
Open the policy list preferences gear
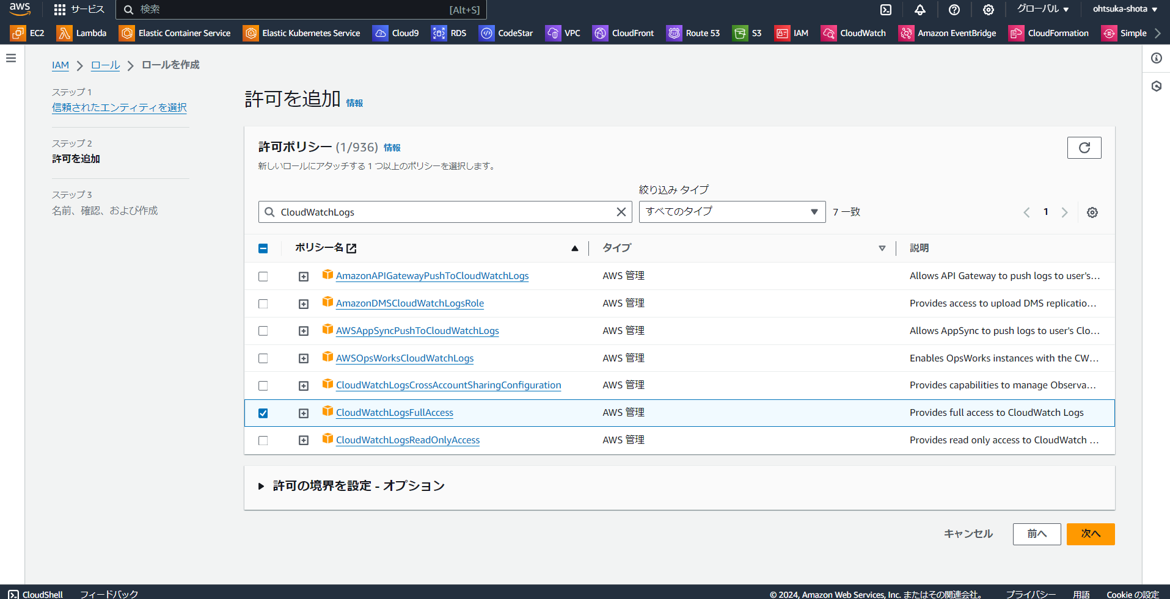[1092, 212]
